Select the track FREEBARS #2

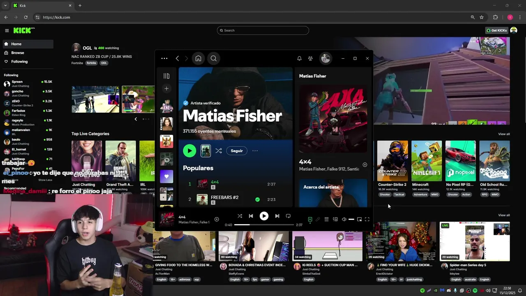225,197
